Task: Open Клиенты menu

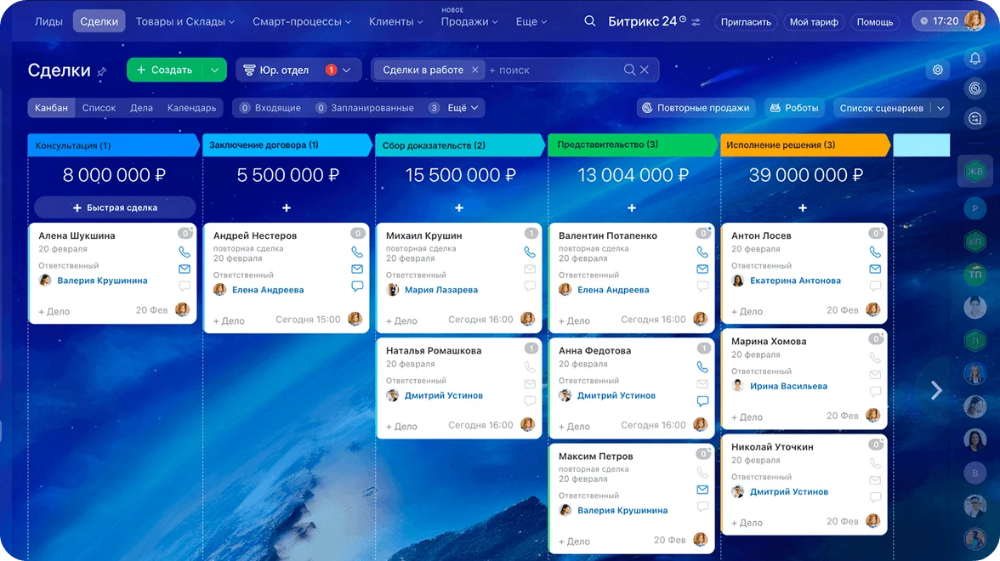Action: tap(395, 22)
